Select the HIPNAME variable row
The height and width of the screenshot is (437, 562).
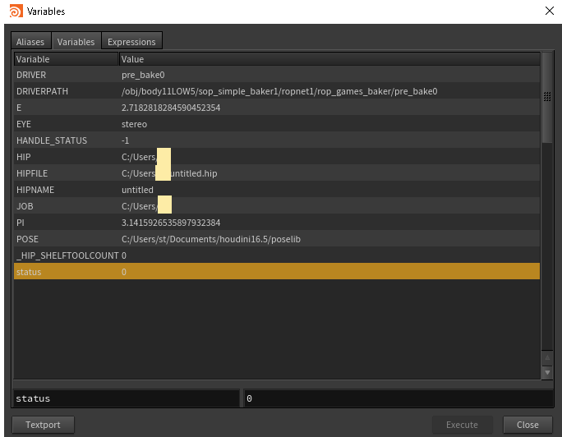[277, 190]
